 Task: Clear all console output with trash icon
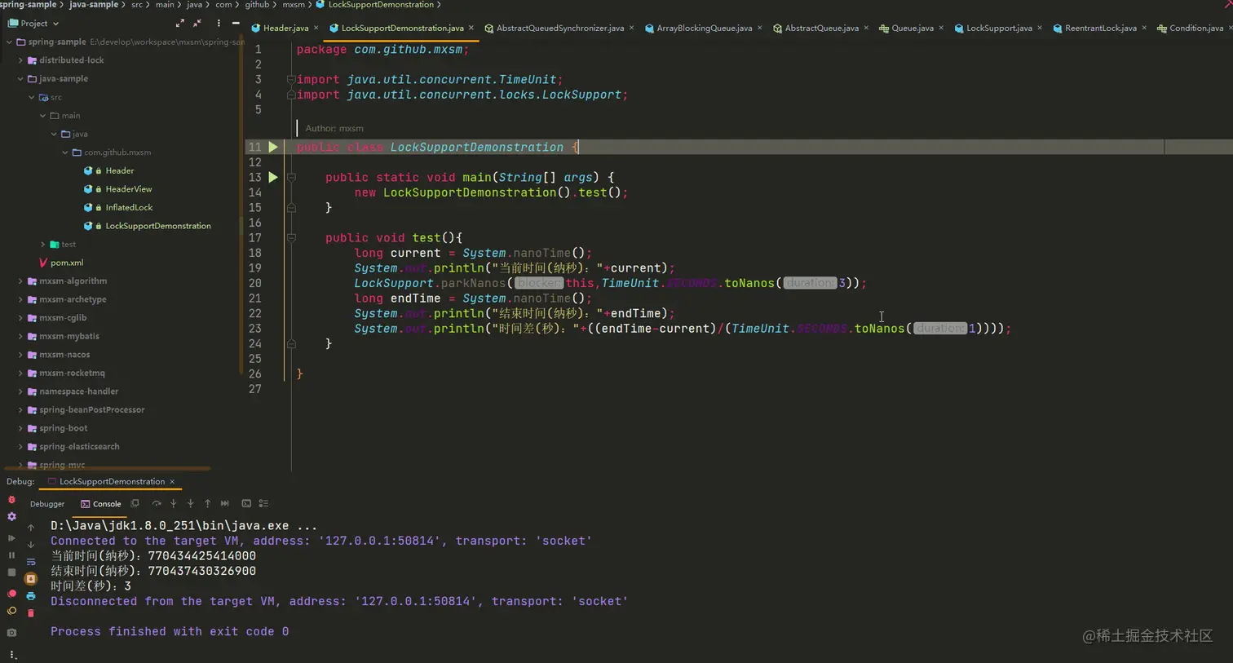pos(31,613)
